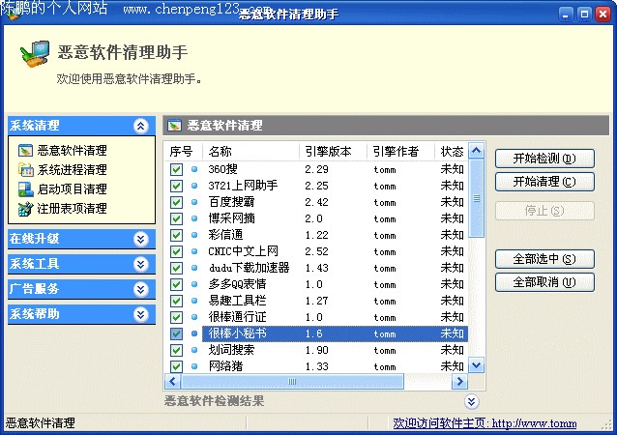Click the 序号 column header

(x=184, y=152)
